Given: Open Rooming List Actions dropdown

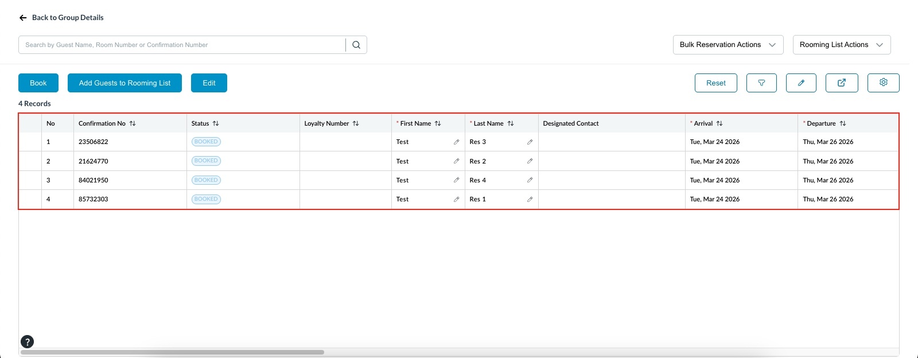Looking at the screenshot, I should 841,45.
